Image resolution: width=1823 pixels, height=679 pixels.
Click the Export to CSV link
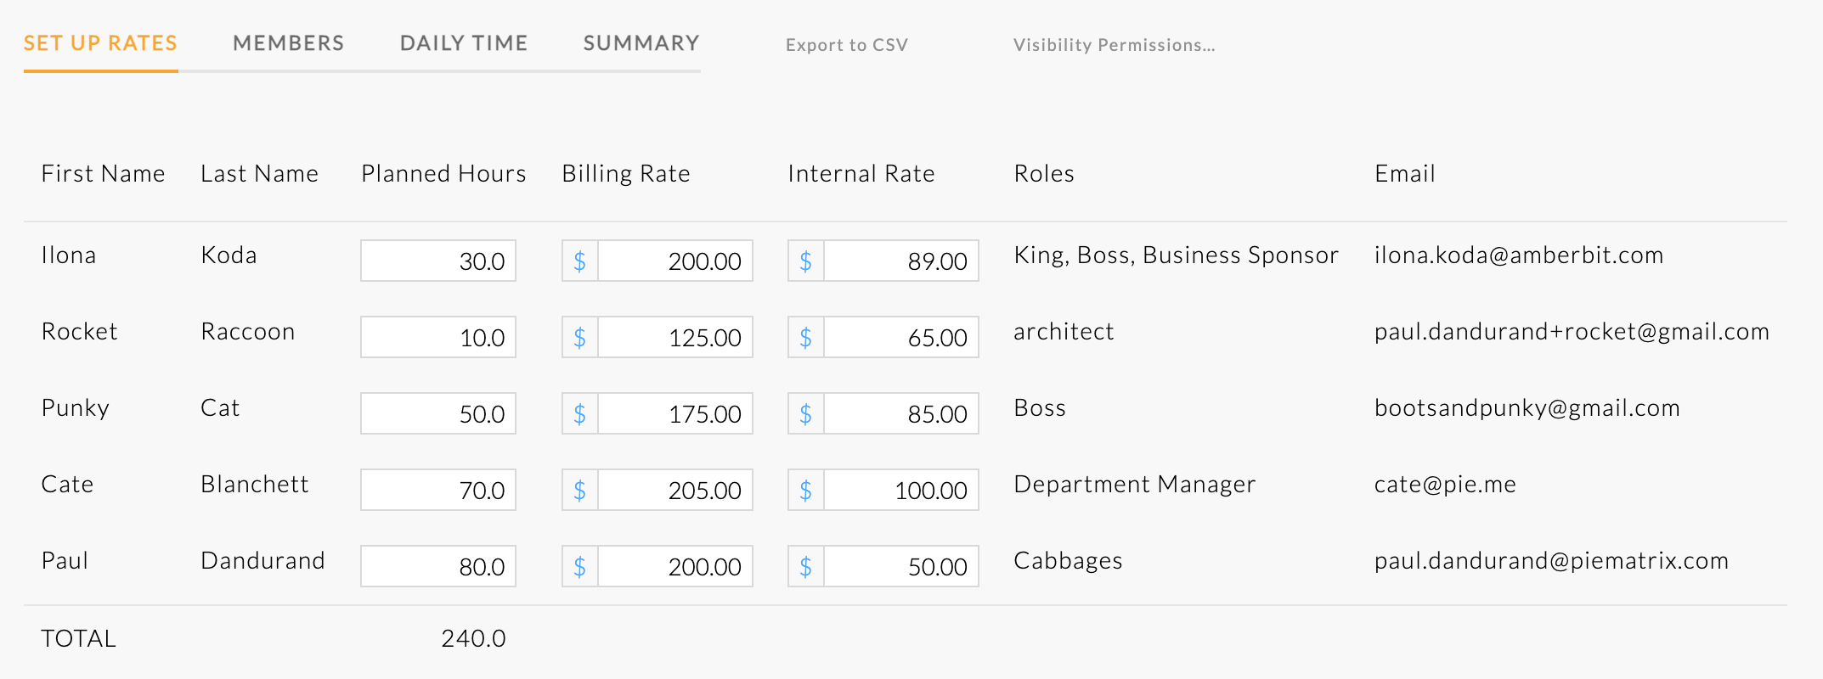[x=847, y=45]
